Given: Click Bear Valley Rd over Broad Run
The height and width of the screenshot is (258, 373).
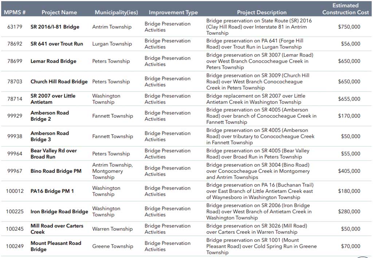Looking at the screenshot, I should (x=54, y=154).
